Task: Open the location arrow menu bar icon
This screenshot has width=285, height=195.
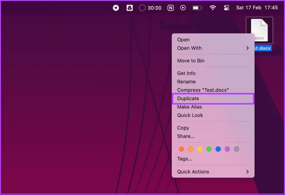Action: [x=116, y=8]
